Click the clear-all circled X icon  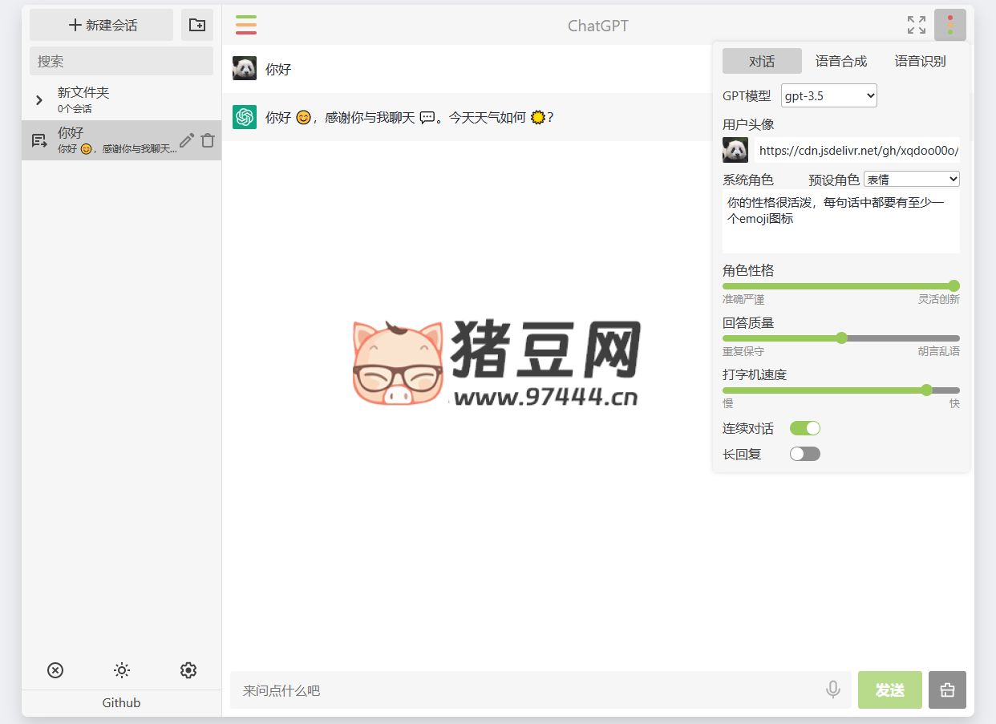[55, 670]
